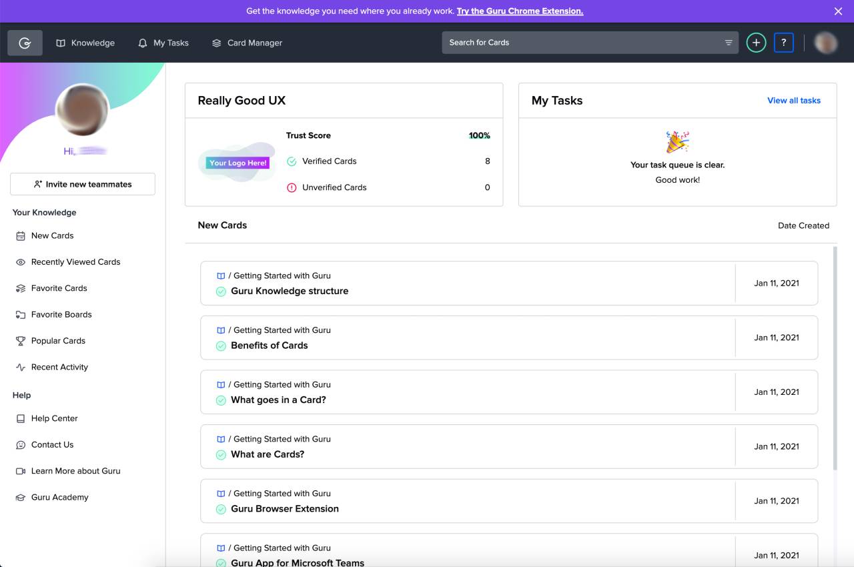854x567 pixels.
Task: Click the Guru logo home icon
Action: click(x=25, y=43)
